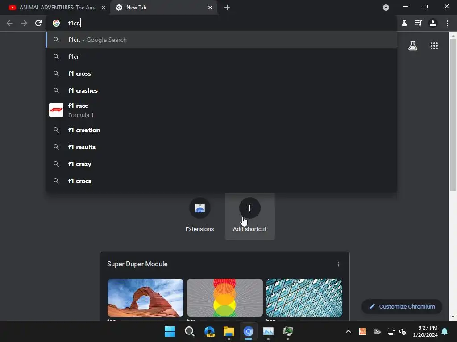This screenshot has width=457, height=342.
Task: Open Windows taskbar search
Action: pyautogui.click(x=189, y=331)
